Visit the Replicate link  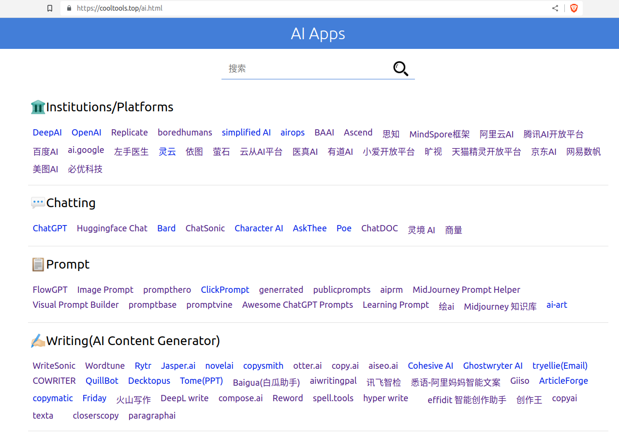[130, 133]
